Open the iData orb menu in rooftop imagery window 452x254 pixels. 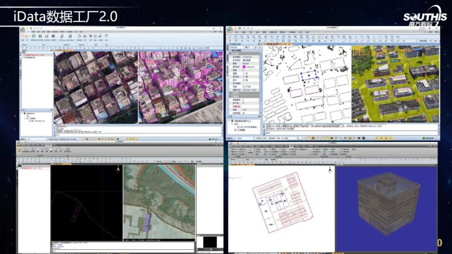[x=22, y=29]
